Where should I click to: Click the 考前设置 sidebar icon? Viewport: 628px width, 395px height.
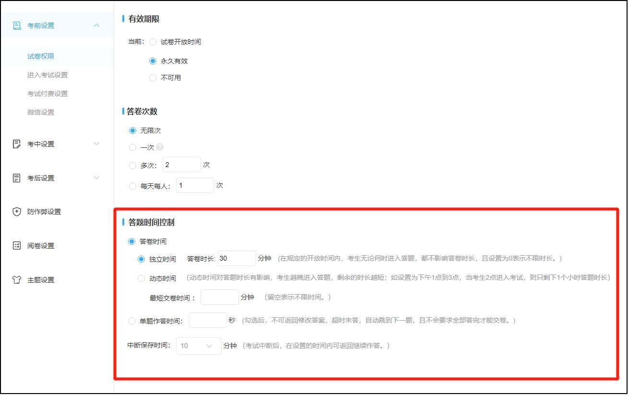pos(17,25)
